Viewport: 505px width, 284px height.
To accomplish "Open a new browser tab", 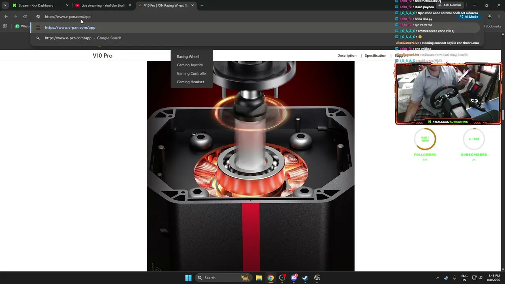I will (x=202, y=6).
